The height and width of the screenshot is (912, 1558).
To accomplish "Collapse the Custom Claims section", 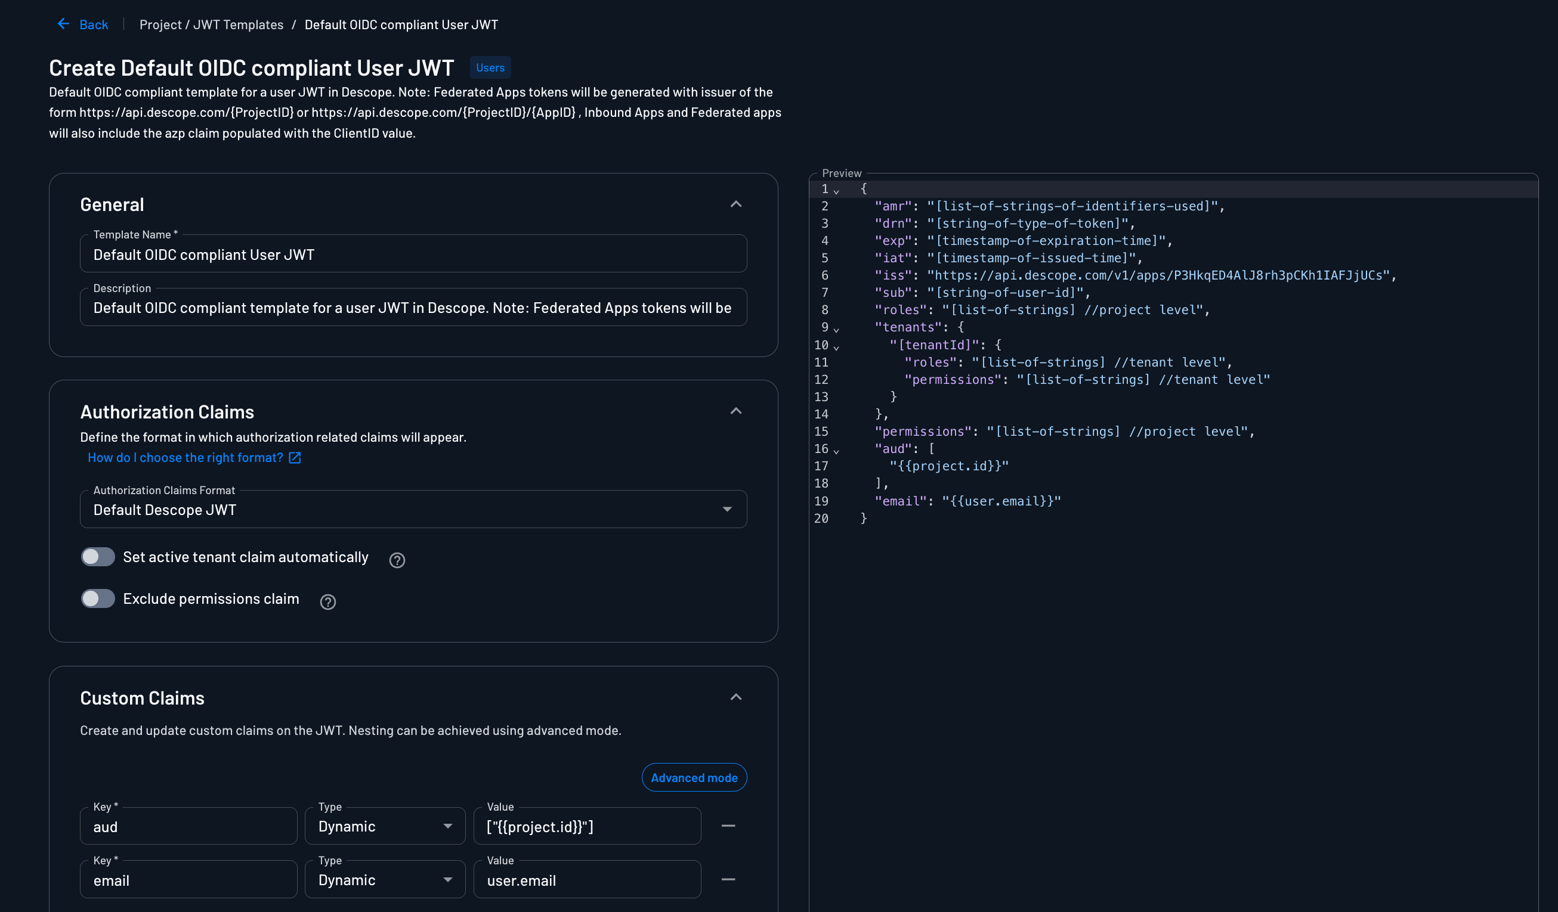I will [735, 697].
